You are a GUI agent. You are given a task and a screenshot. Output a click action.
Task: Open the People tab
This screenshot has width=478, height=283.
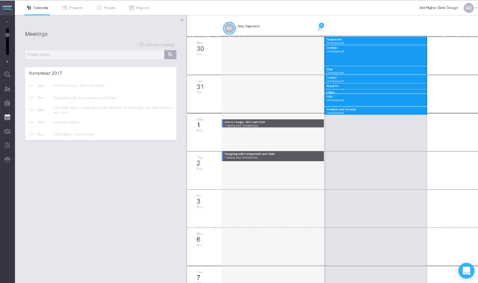106,8
